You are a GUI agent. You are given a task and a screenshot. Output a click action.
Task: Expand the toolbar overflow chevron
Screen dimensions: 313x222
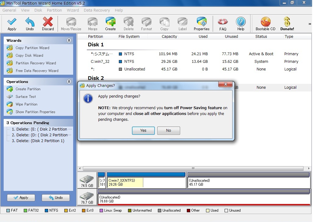click(310, 24)
